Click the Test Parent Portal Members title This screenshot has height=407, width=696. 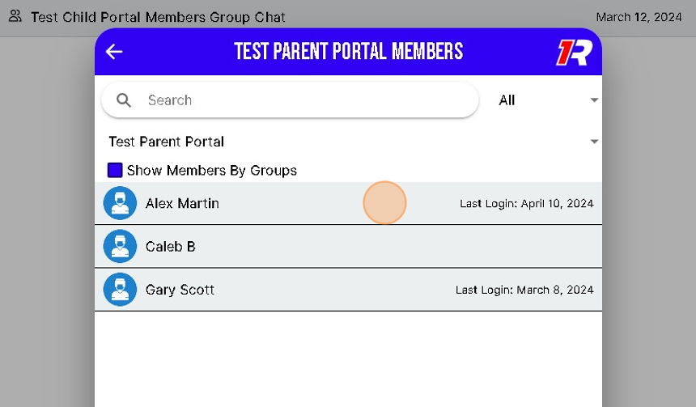(x=348, y=52)
